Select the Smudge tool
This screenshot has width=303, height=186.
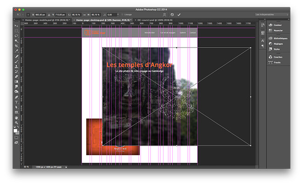[16, 87]
